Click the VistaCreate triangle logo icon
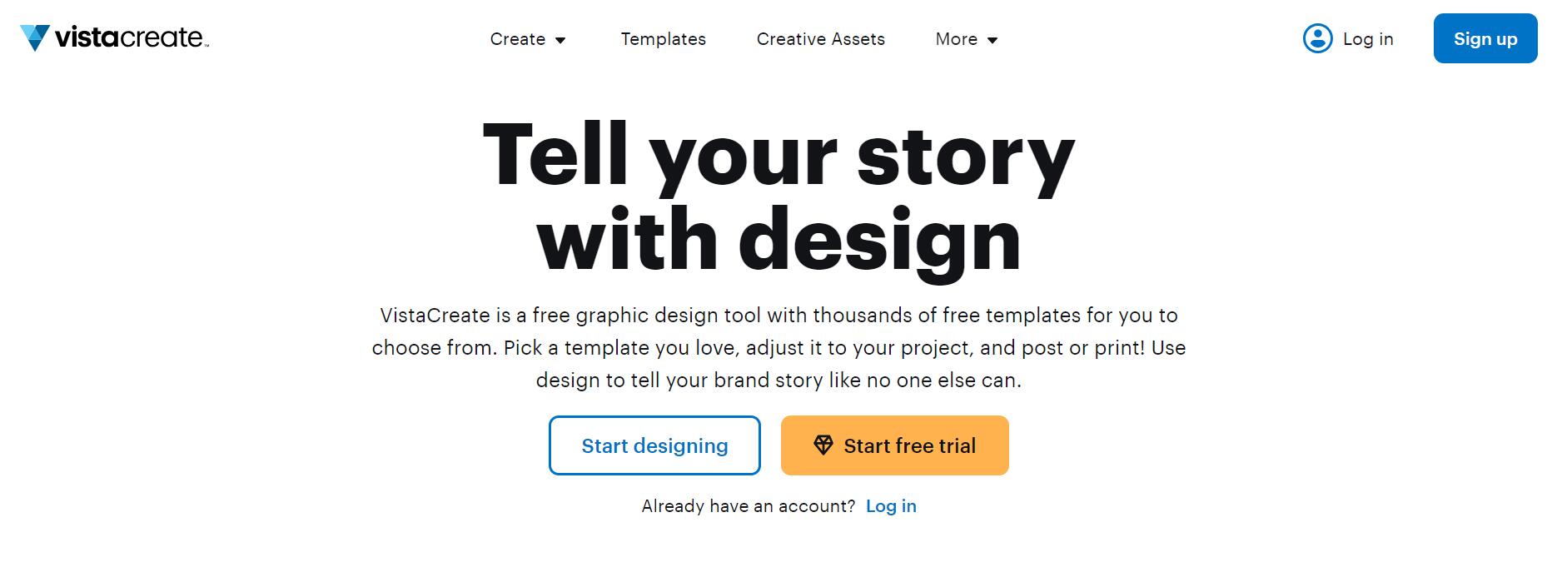1562x577 pixels. (35, 37)
